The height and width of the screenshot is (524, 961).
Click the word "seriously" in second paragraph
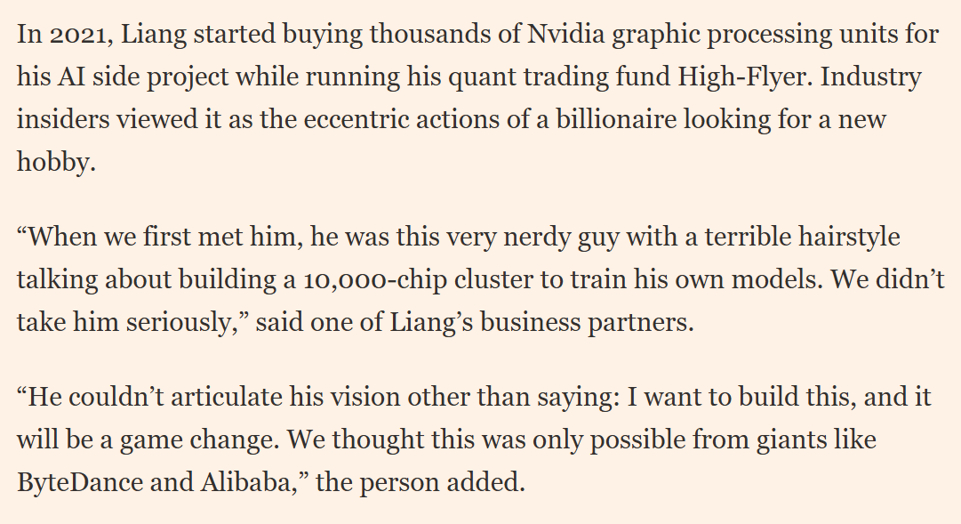click(x=178, y=323)
